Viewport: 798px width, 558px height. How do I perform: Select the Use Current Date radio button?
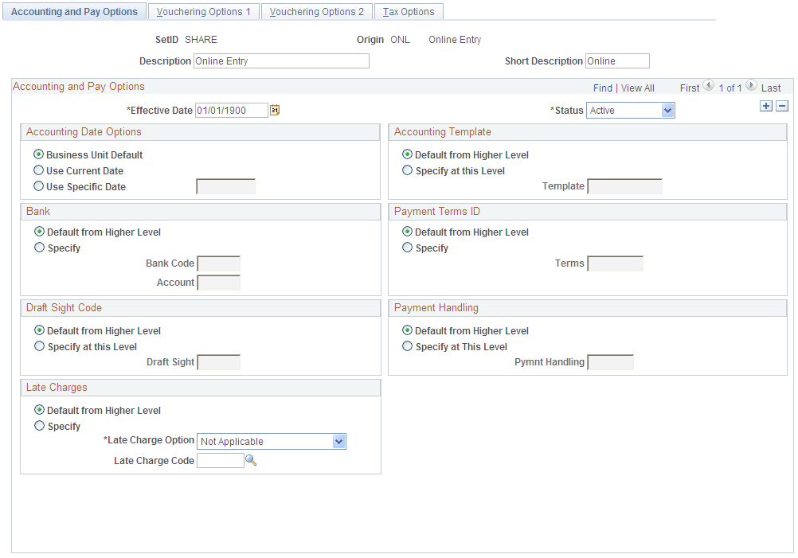pyautogui.click(x=37, y=170)
